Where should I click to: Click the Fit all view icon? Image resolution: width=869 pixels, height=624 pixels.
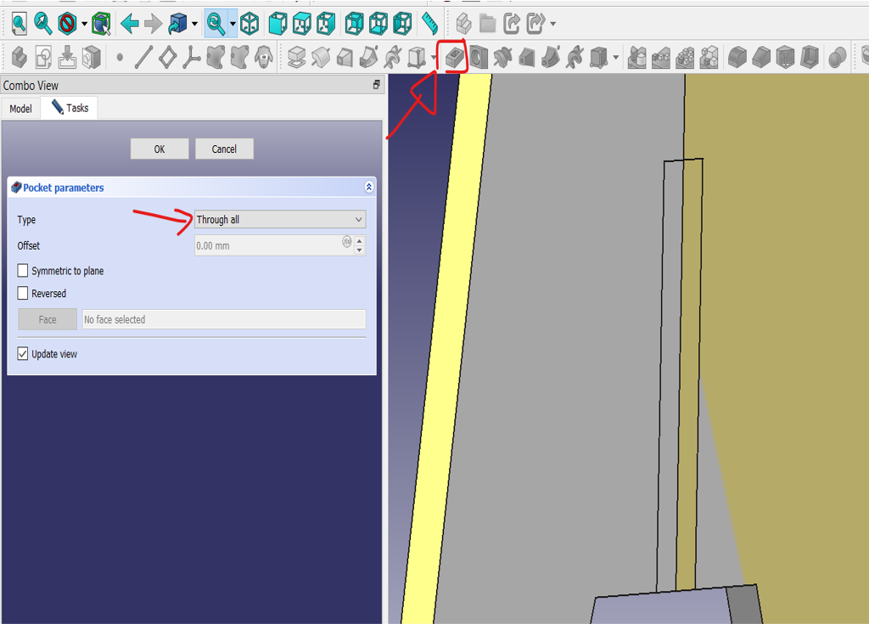pyautogui.click(x=19, y=24)
